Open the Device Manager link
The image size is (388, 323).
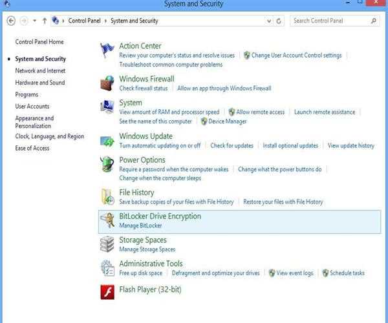pyautogui.click(x=226, y=121)
